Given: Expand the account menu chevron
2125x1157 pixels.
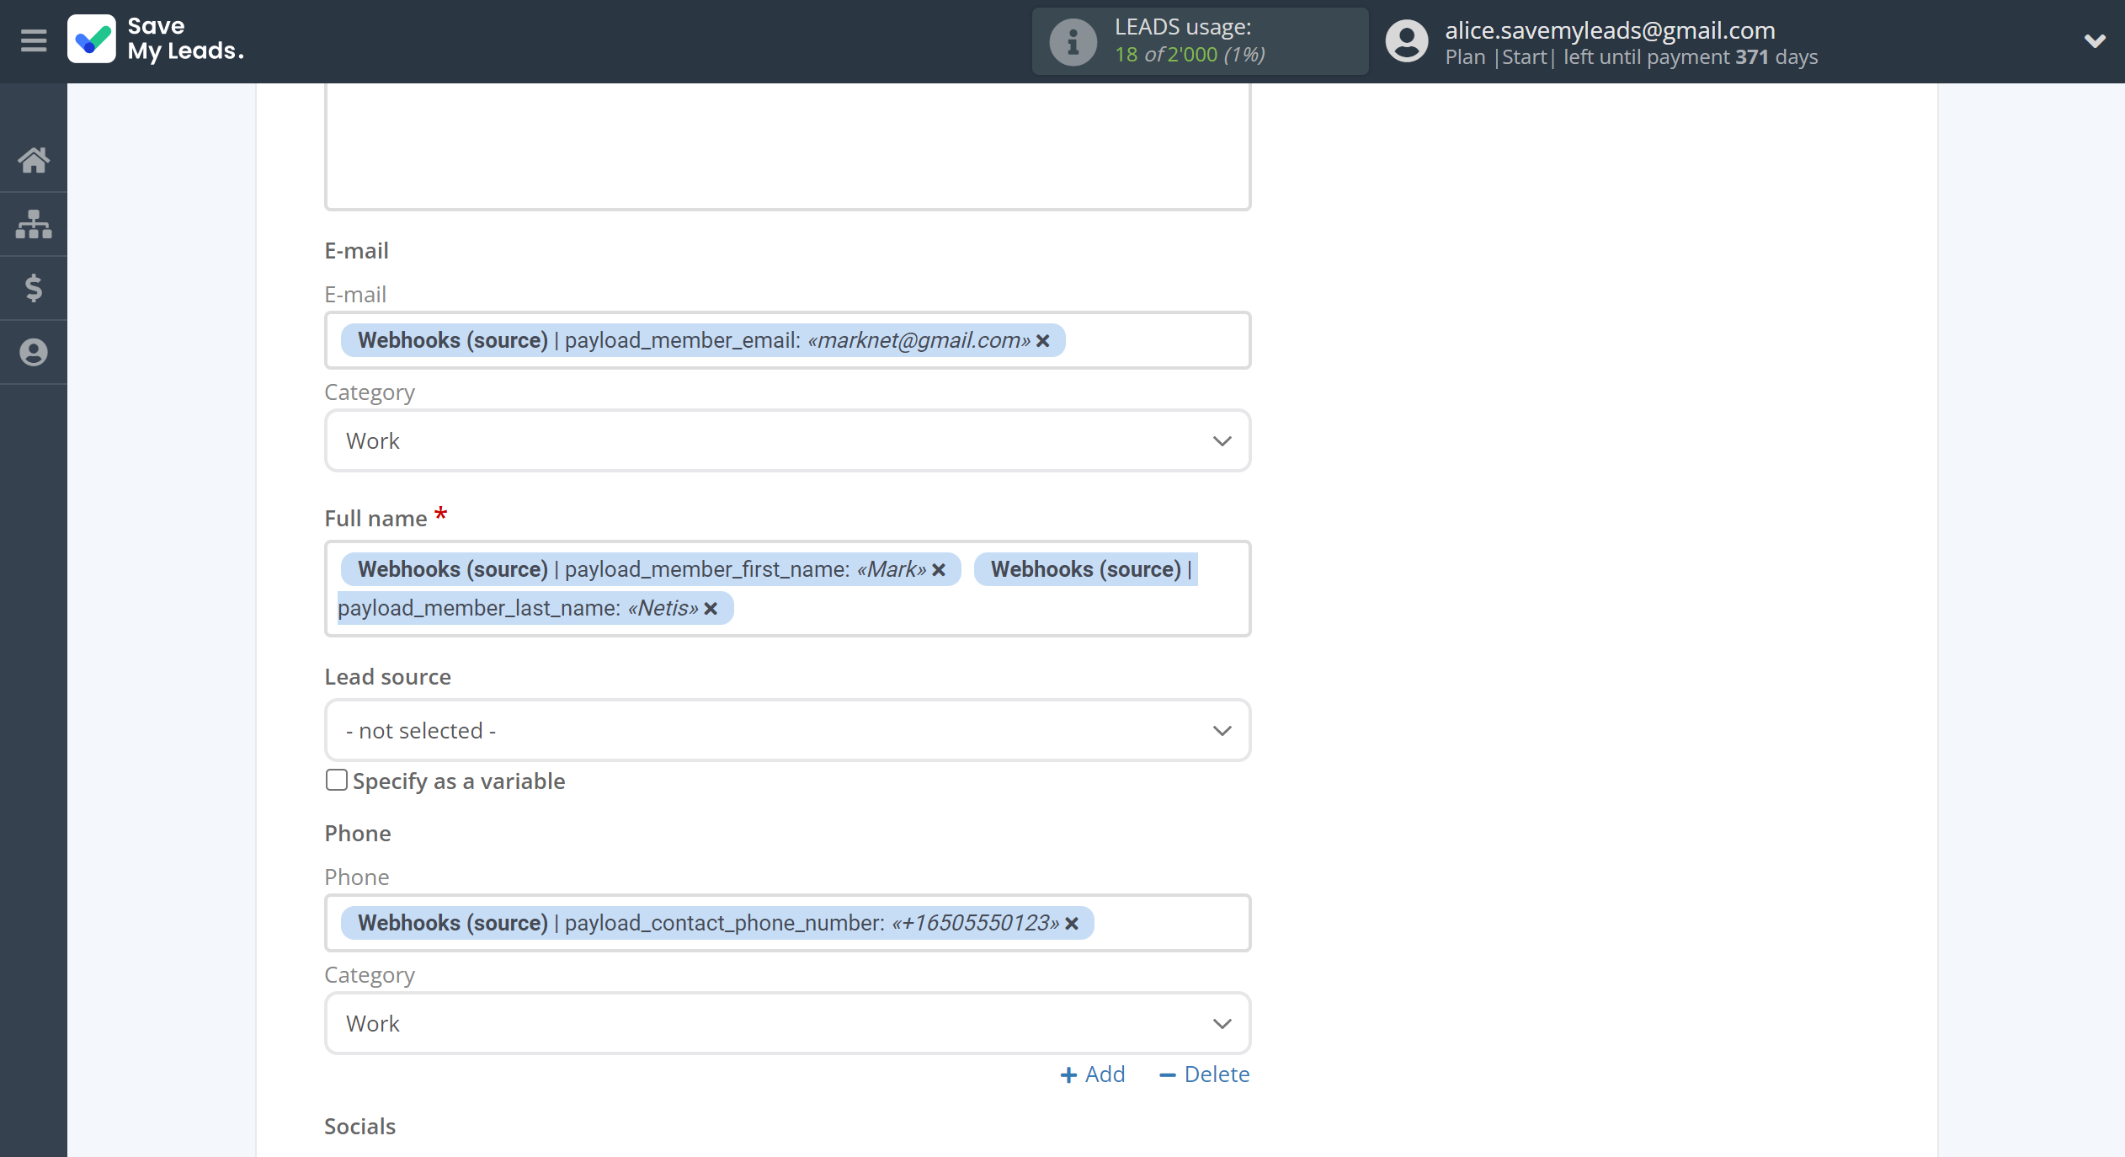Looking at the screenshot, I should (x=2095, y=40).
